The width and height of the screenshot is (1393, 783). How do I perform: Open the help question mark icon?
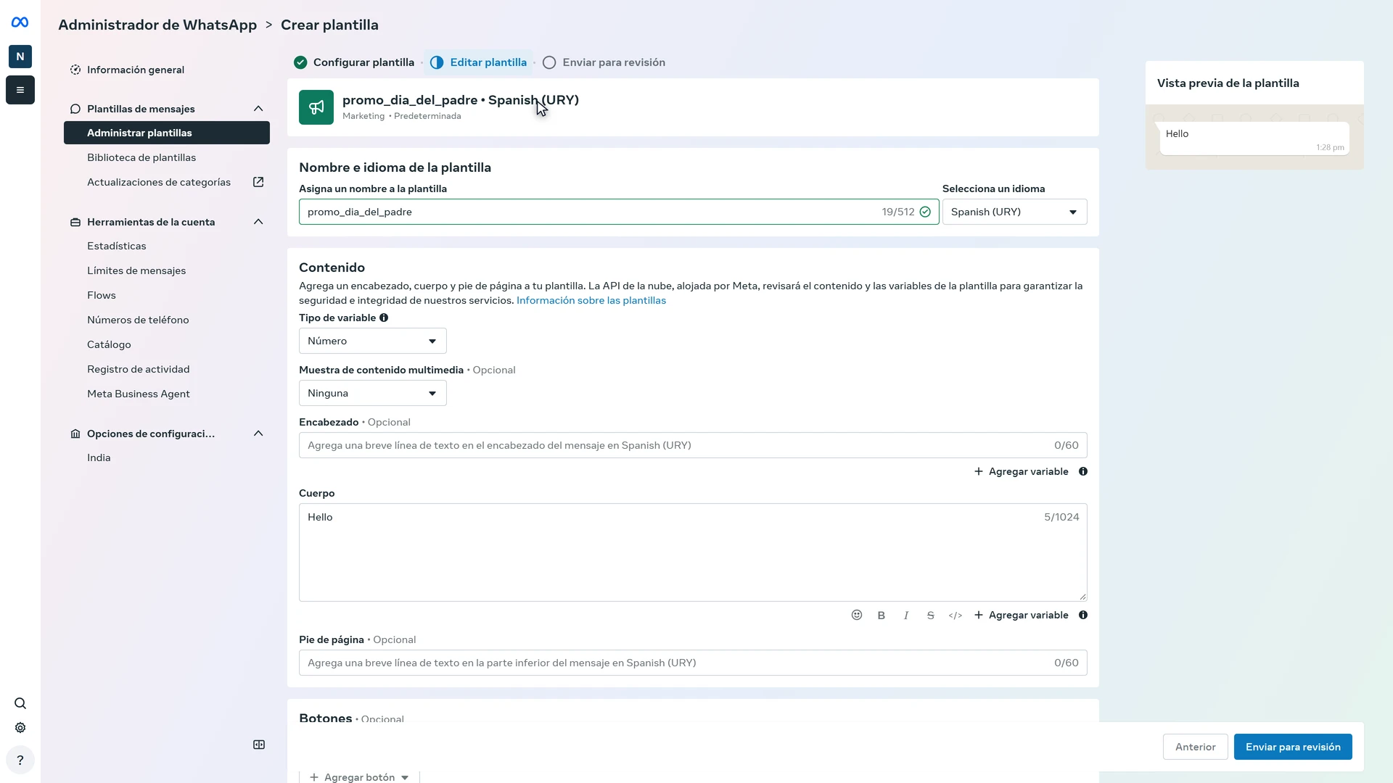[x=20, y=761]
